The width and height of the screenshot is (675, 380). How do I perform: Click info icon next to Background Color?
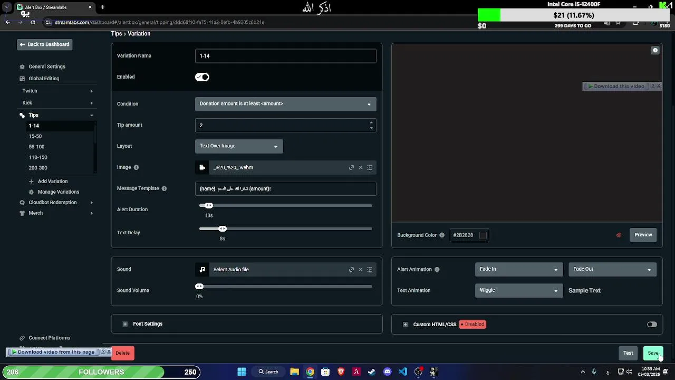442,235
